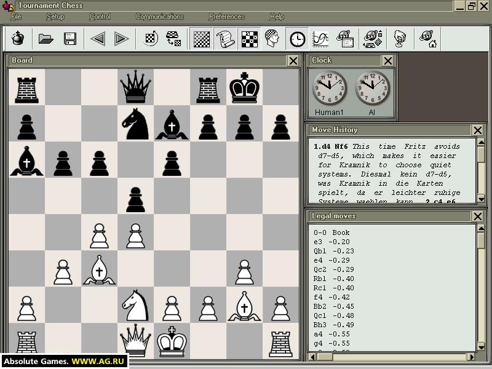The width and height of the screenshot is (492, 369).
Task: Select the '0-0 Book' legal move
Action: 331,232
